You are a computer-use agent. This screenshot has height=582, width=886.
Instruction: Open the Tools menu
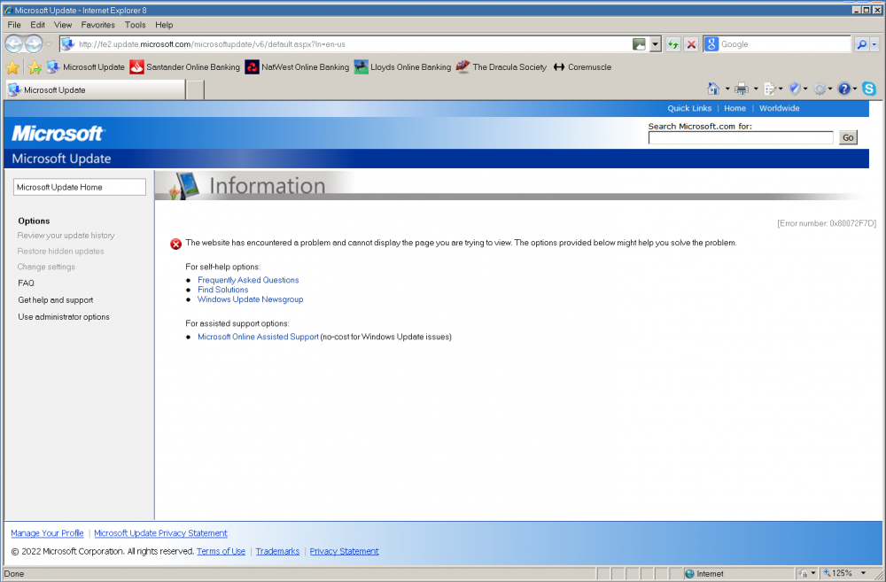136,25
